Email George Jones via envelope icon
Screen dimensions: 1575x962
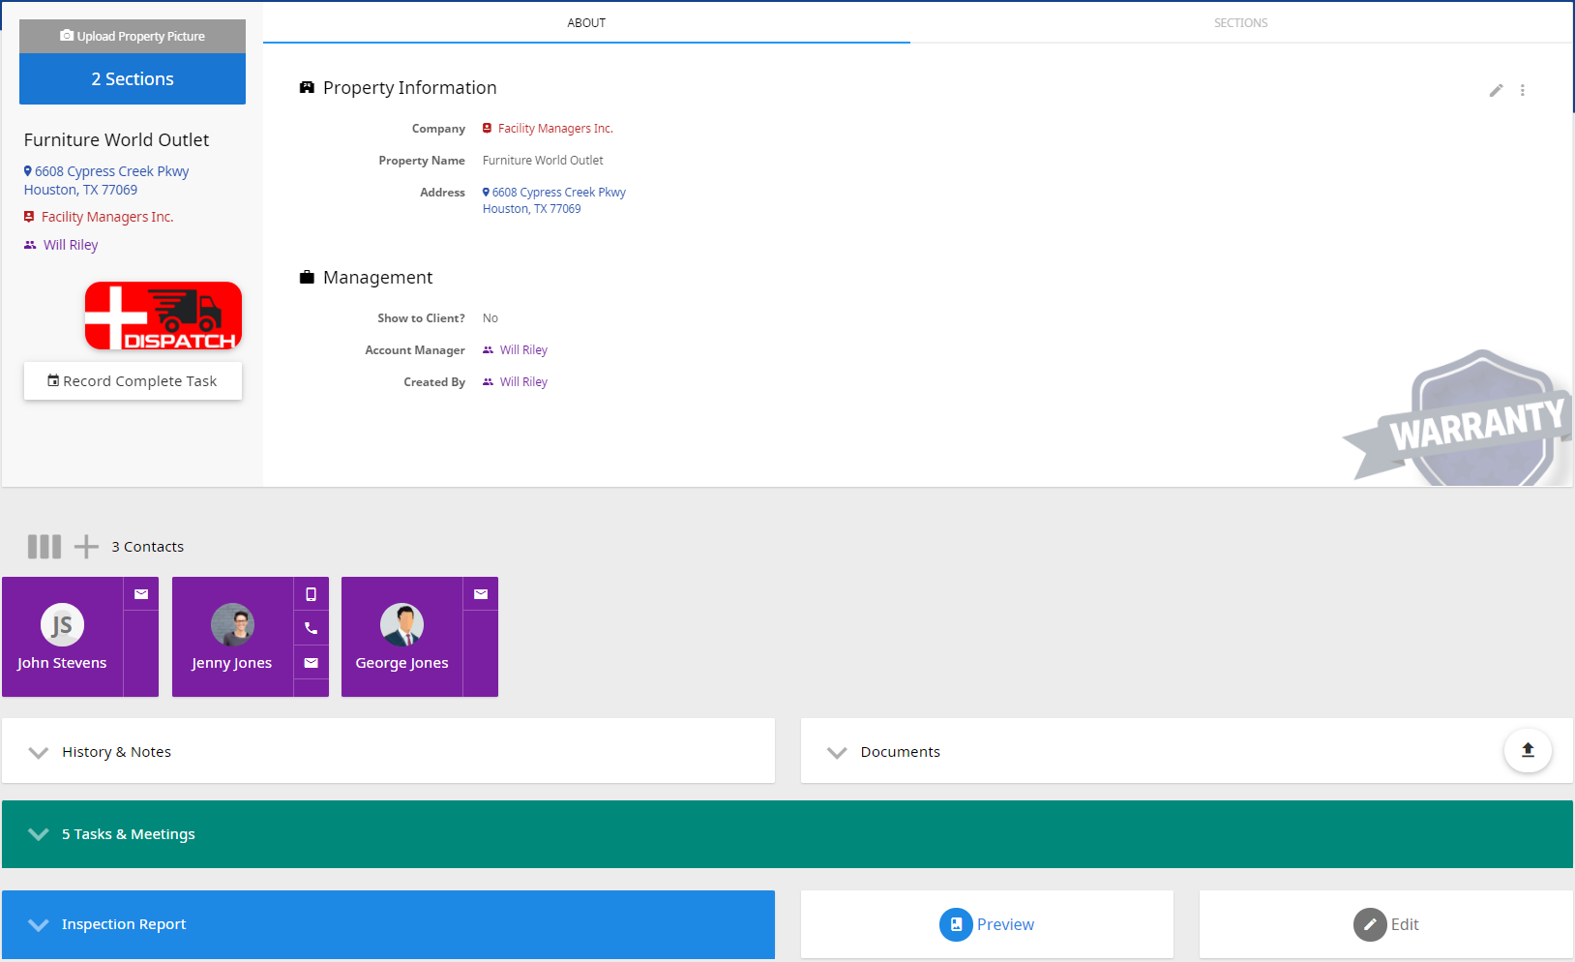coord(481,594)
